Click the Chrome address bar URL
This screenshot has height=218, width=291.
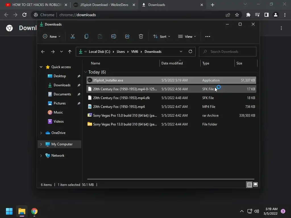coord(78,15)
